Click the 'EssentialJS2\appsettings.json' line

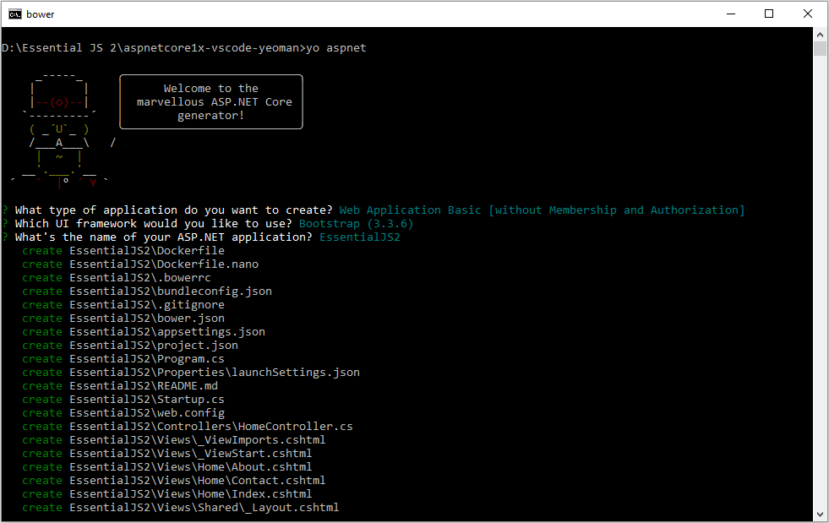coord(144,332)
